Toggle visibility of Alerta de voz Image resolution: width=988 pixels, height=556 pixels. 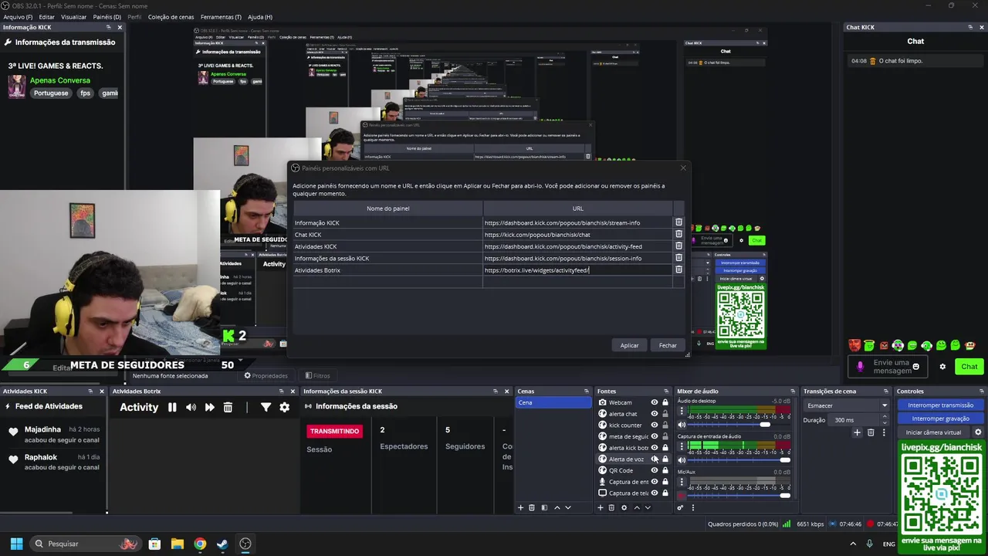(655, 459)
